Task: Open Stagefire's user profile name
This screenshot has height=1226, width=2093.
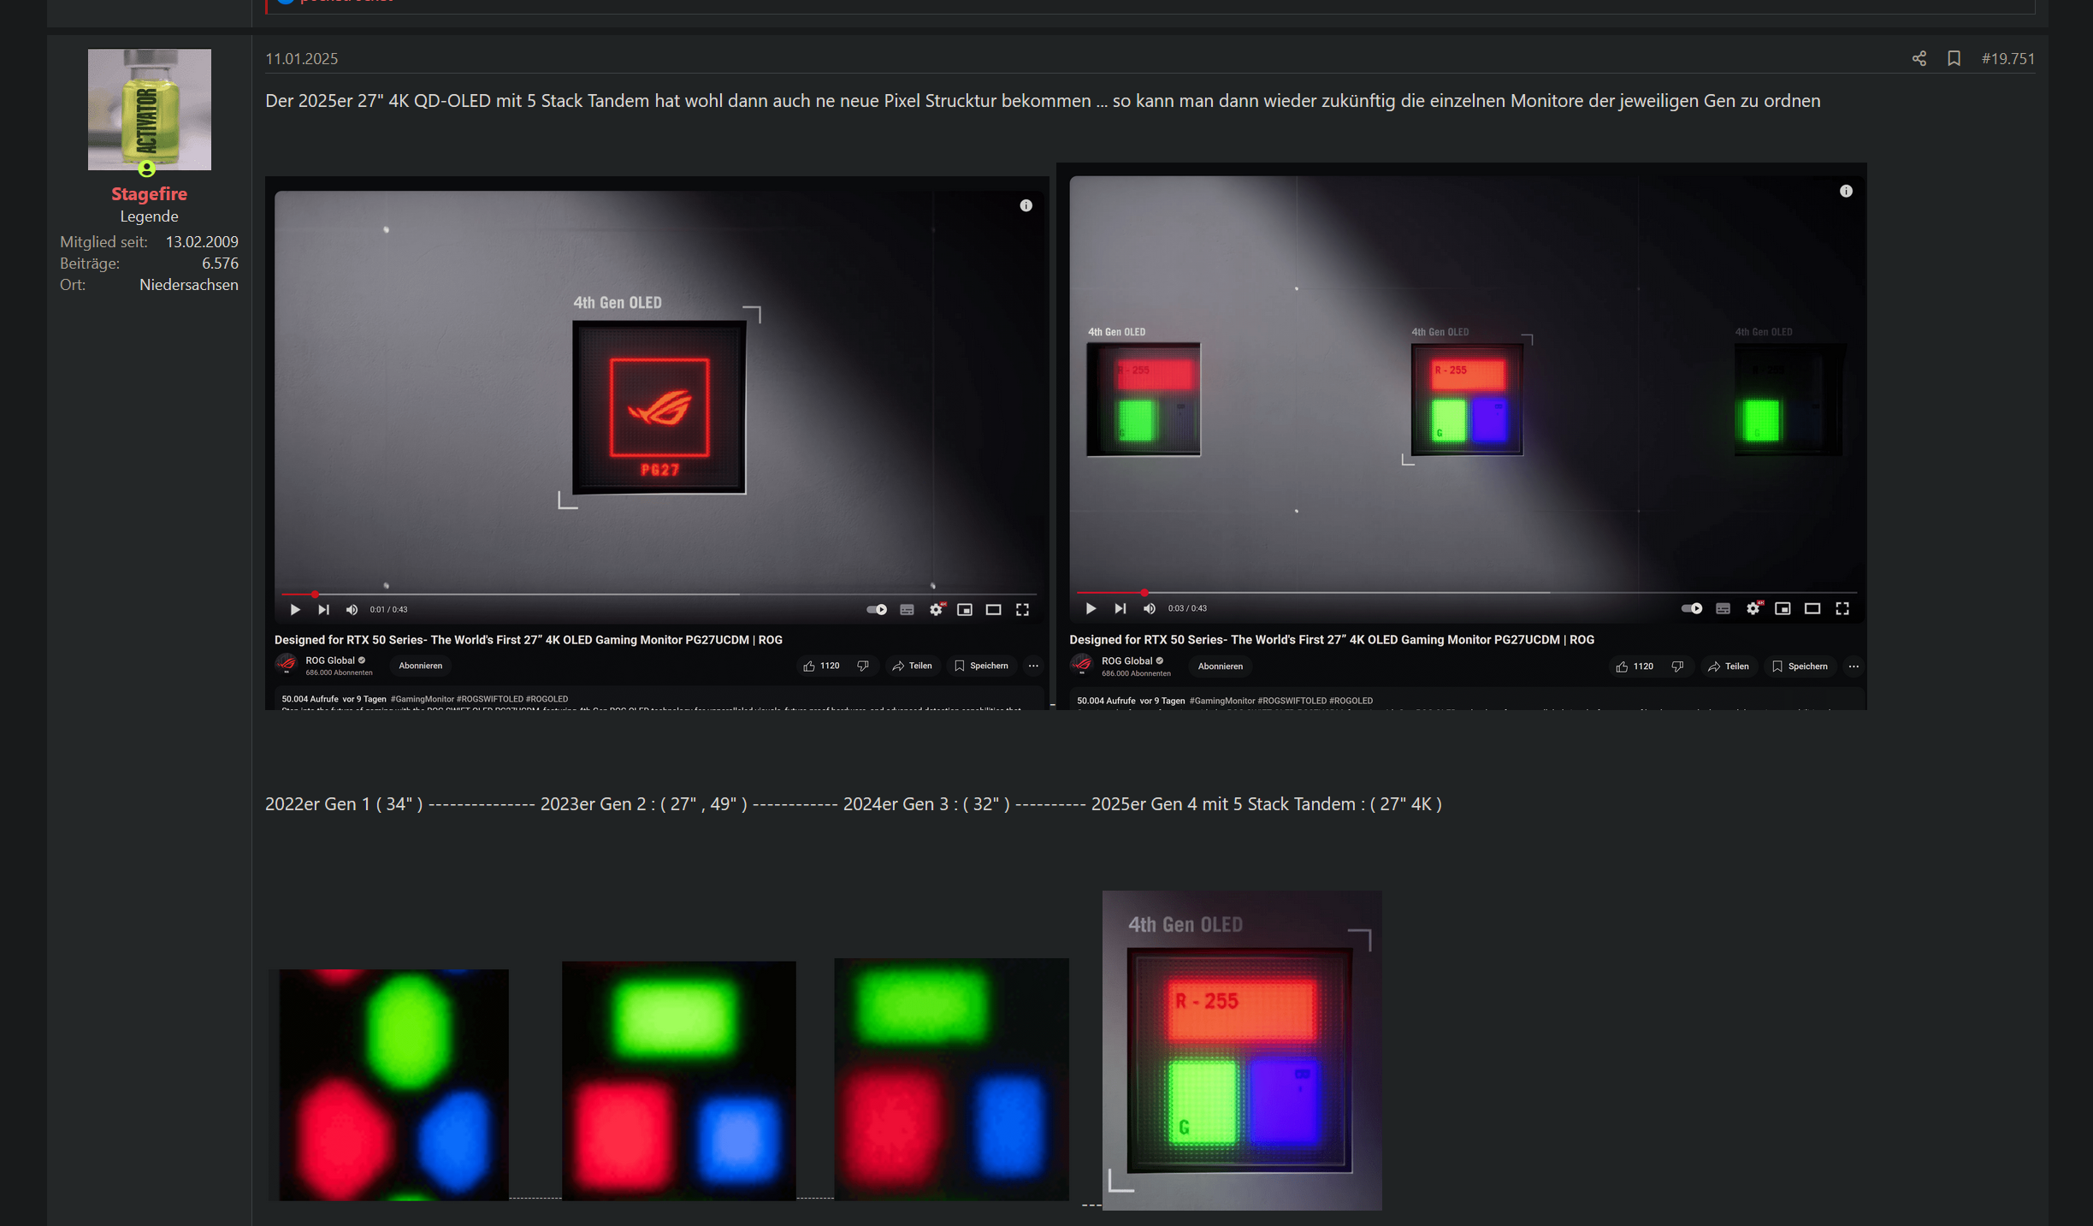Action: tap(149, 193)
